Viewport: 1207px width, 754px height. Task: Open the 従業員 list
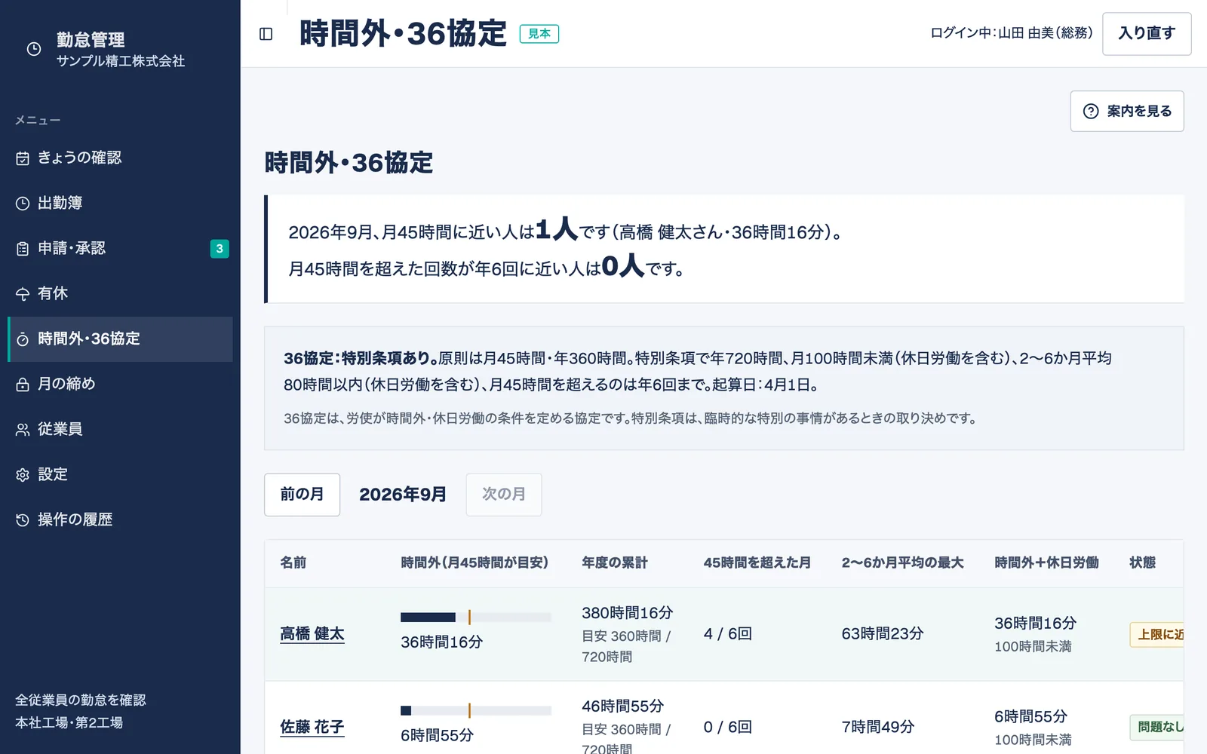click(120, 430)
